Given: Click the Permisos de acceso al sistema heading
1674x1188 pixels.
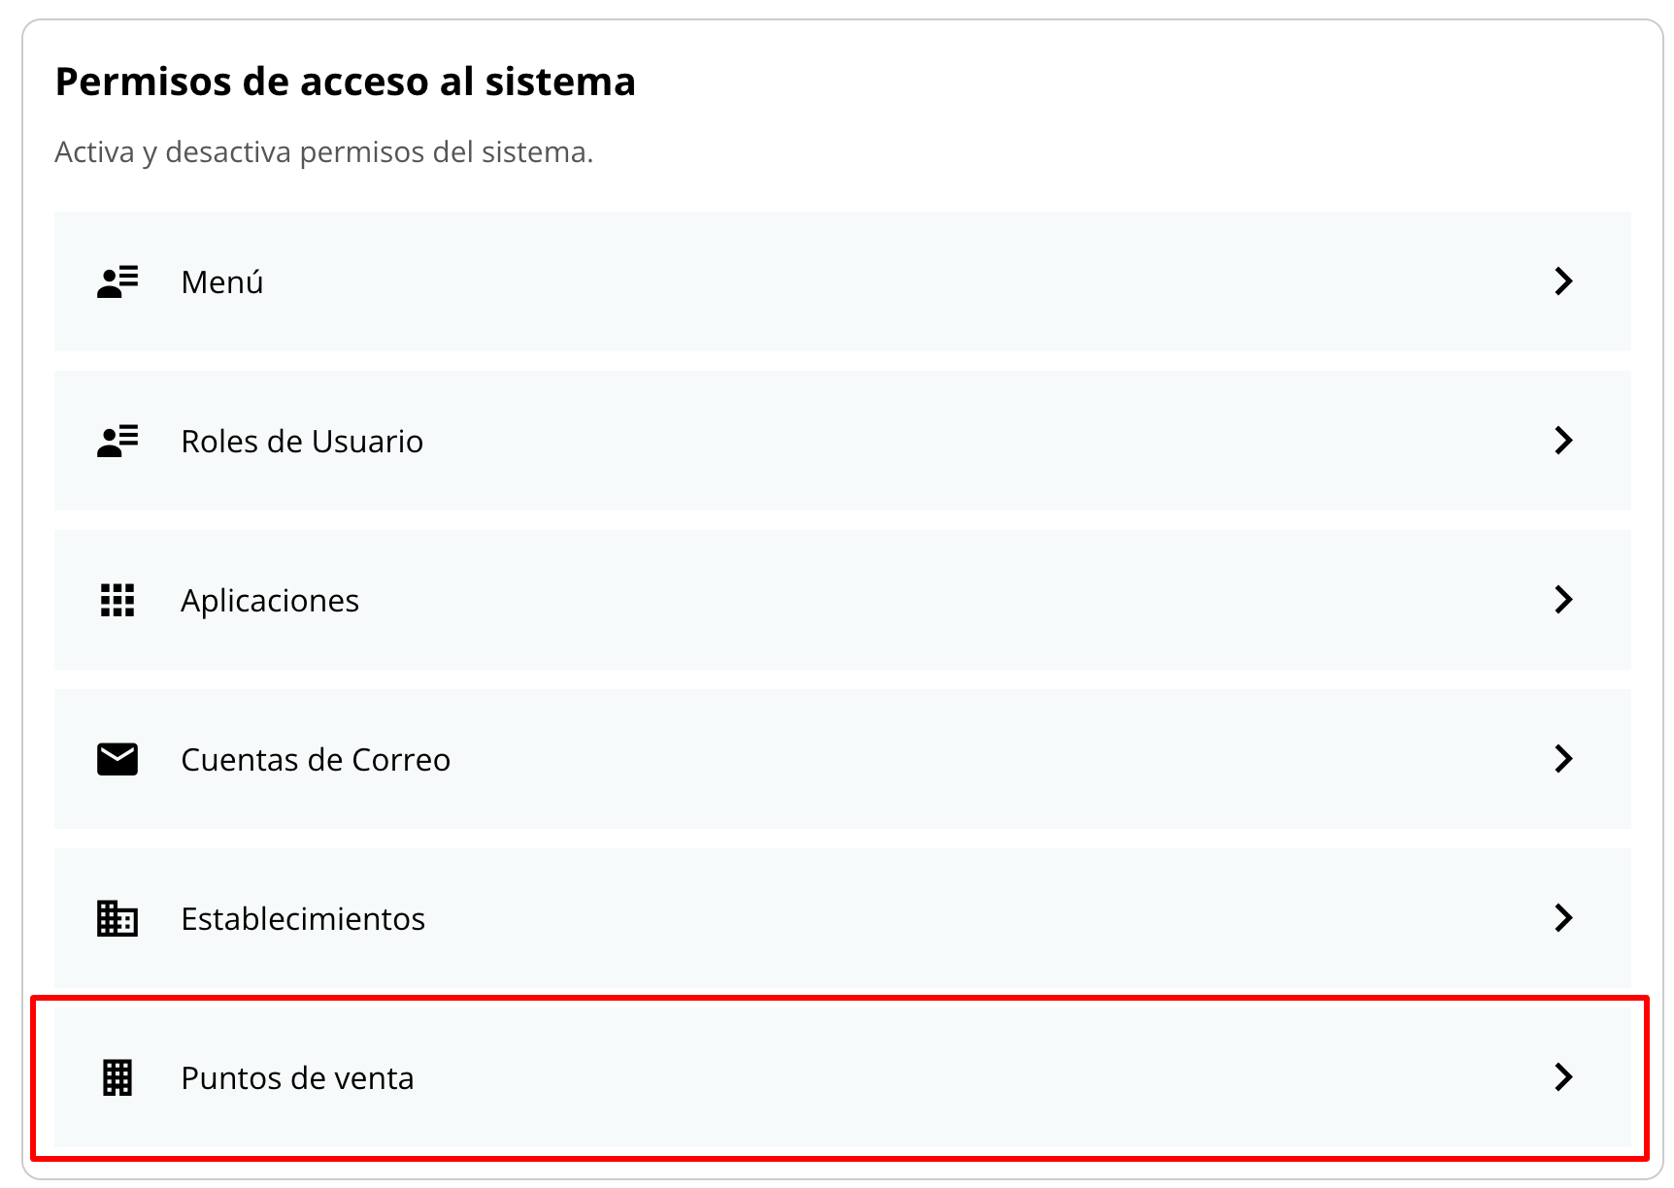Looking at the screenshot, I should 346,82.
